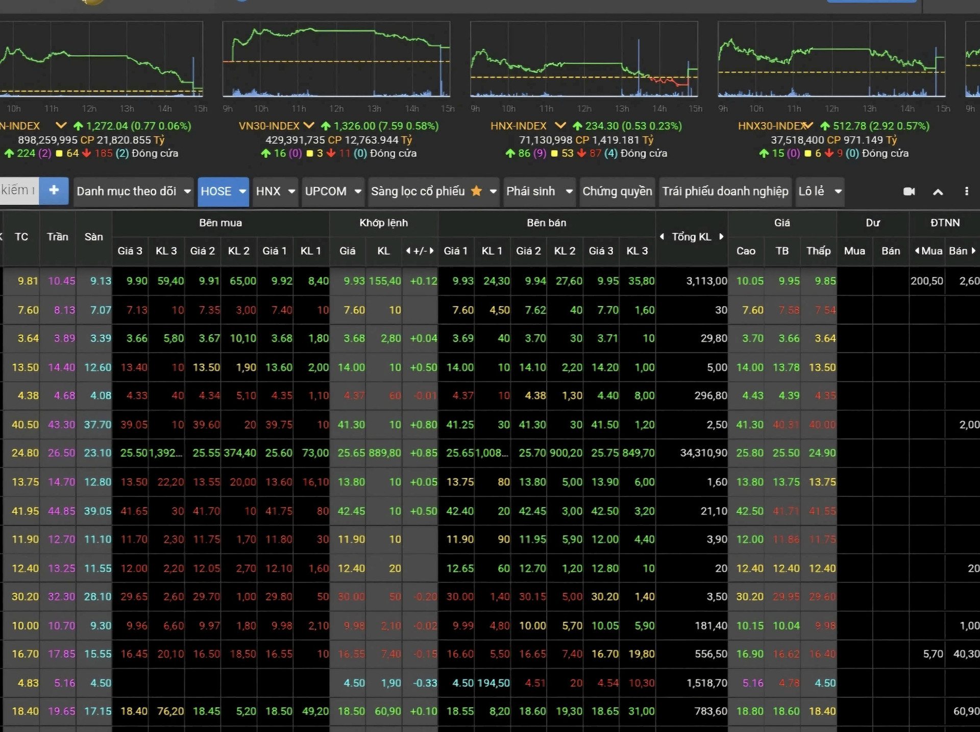
Task: Click the blue plus add button
Action: tap(54, 191)
